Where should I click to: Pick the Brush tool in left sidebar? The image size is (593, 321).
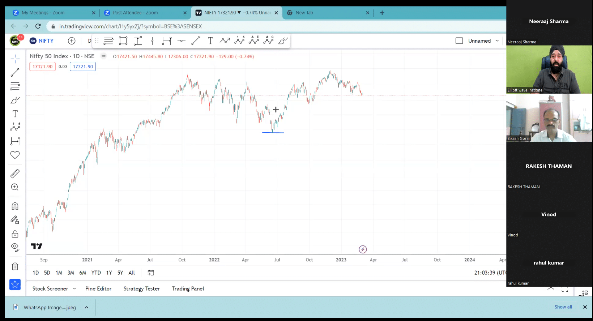click(15, 100)
